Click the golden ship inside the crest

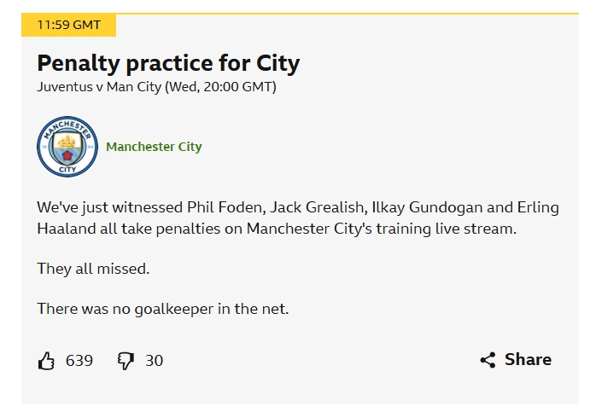[x=67, y=142]
